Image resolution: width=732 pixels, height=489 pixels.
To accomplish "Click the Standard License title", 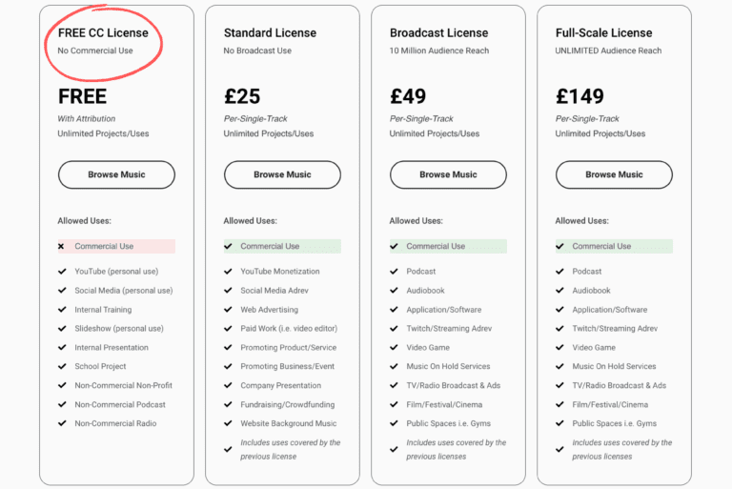I will [270, 33].
